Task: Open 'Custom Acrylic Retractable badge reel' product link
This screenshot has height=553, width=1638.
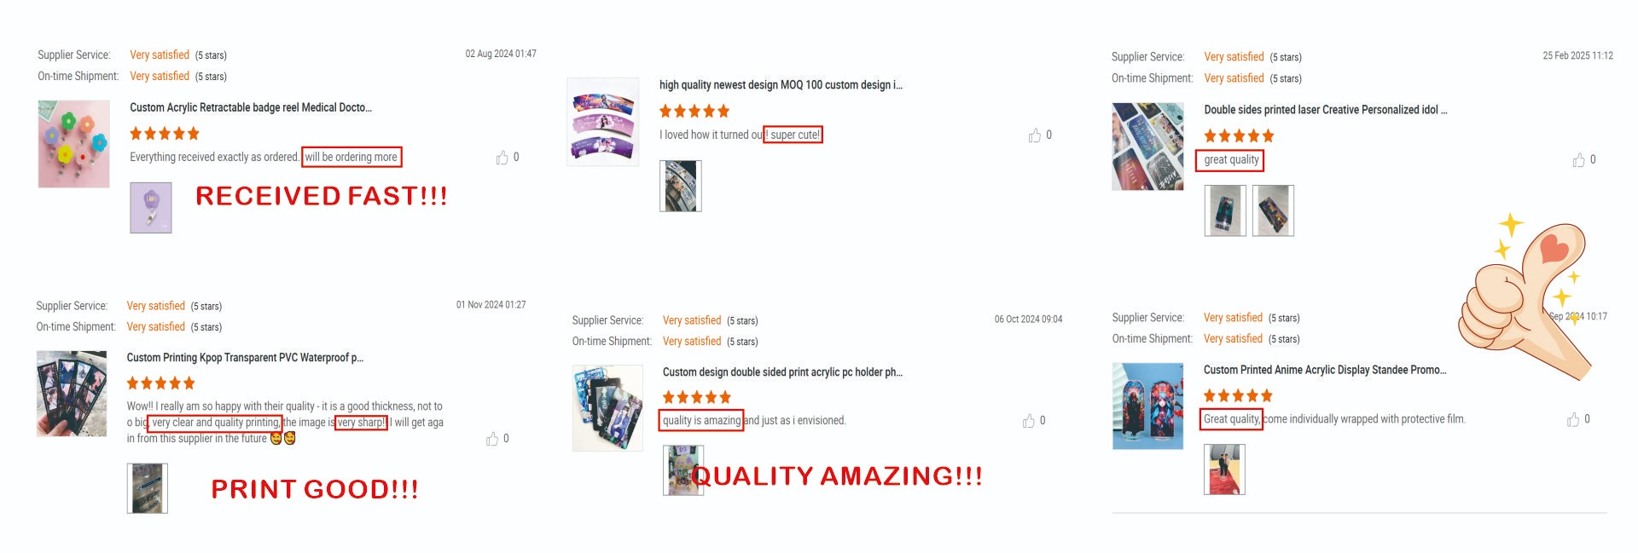Action: [251, 108]
